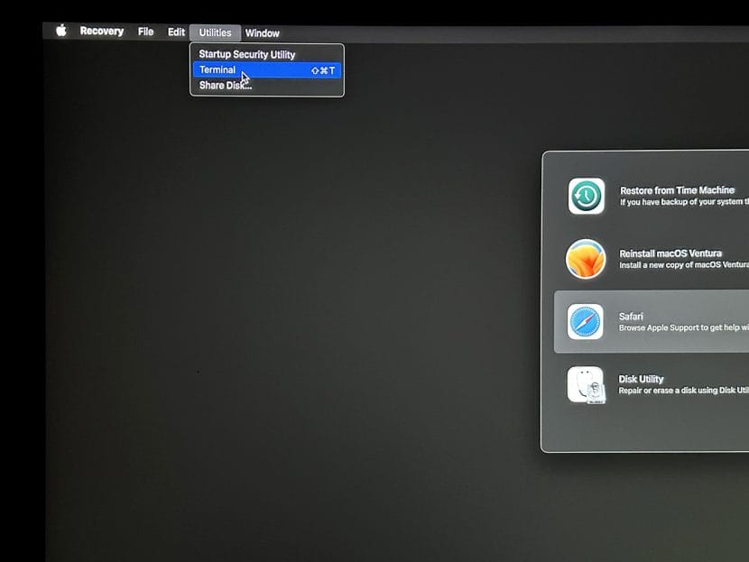Close the Utilities menu in menu bar
Screen dimensions: 749x562
[215, 32]
